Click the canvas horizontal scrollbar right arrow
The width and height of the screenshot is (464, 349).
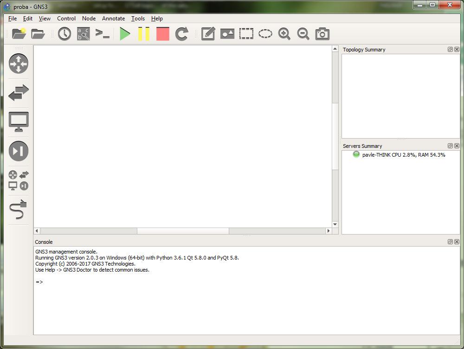[x=329, y=231]
